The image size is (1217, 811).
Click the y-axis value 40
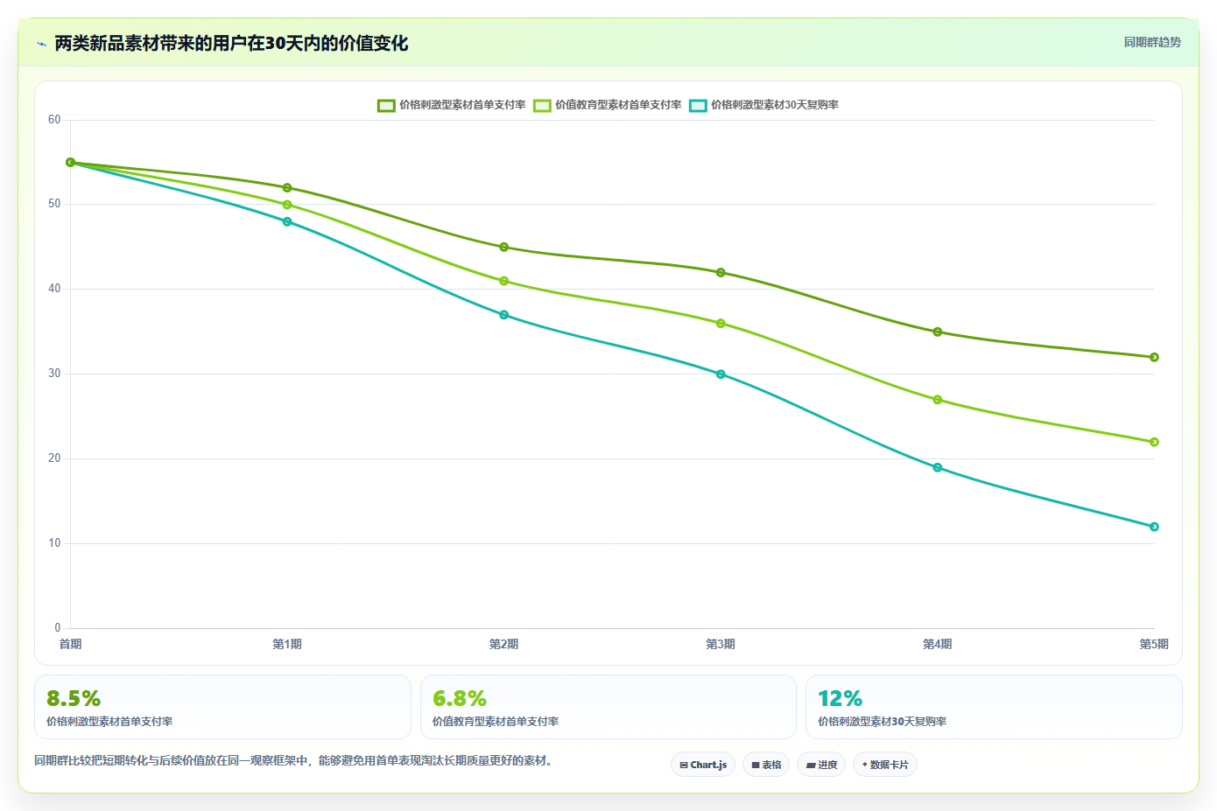pyautogui.click(x=54, y=289)
